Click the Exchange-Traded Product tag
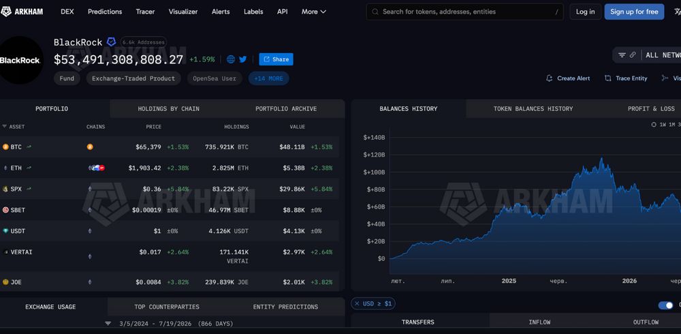 point(133,78)
